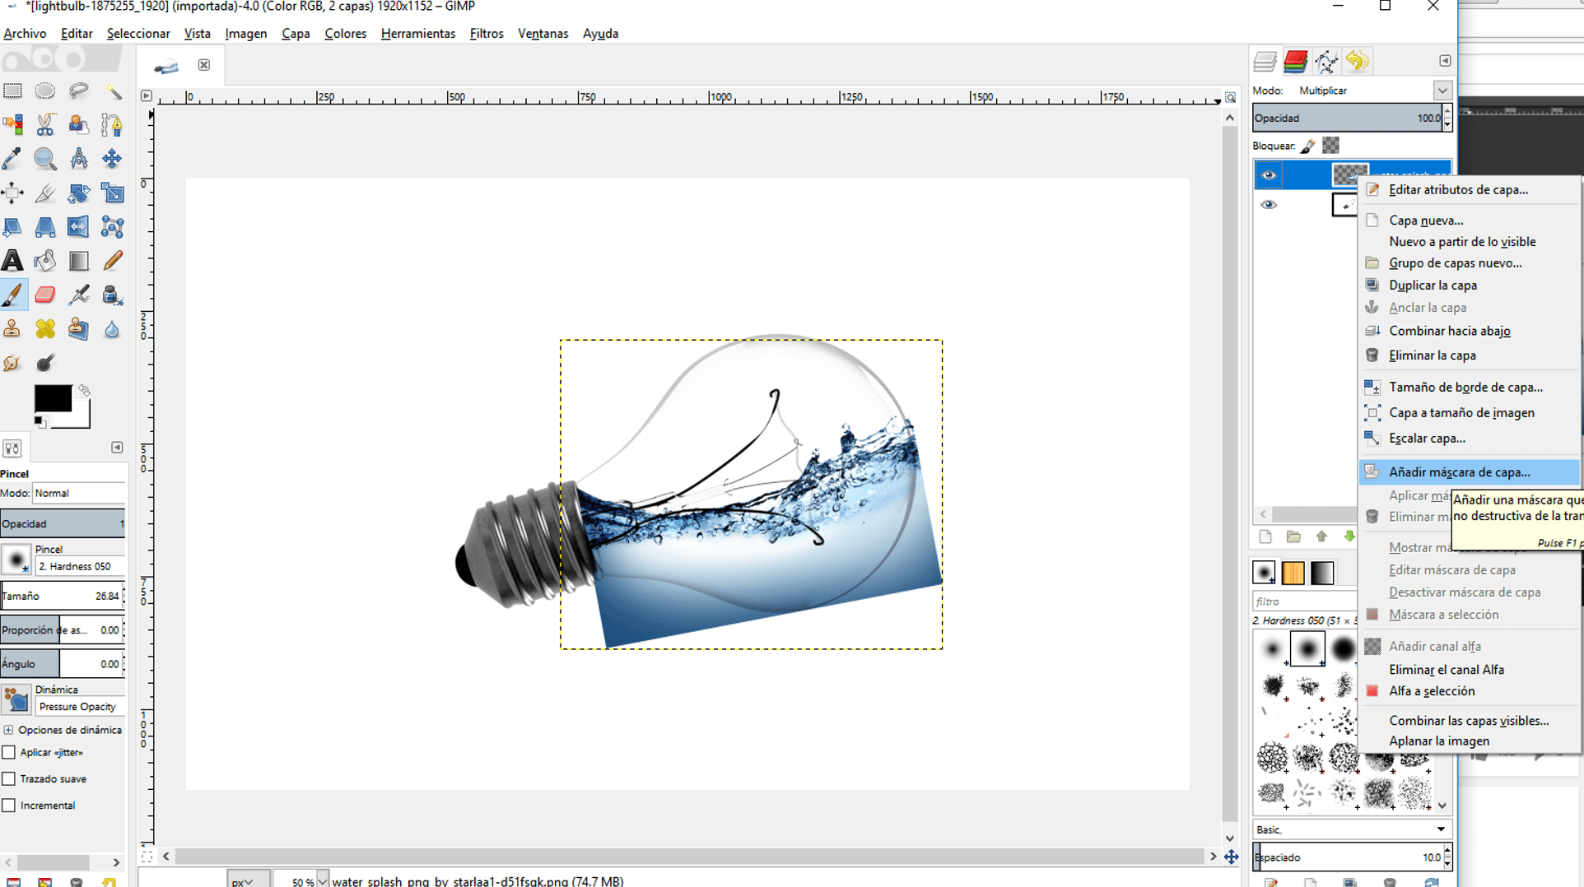Screen dimensions: 1584x887
Task: Adjust the layer Opacidad slider
Action: coord(1347,118)
